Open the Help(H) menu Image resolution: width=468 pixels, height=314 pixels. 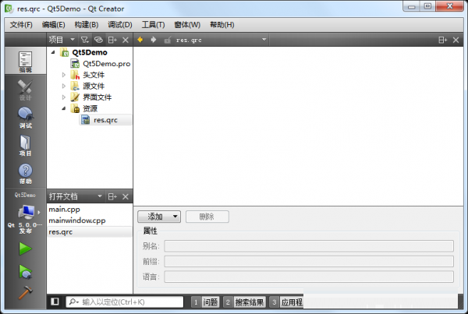pyautogui.click(x=222, y=24)
